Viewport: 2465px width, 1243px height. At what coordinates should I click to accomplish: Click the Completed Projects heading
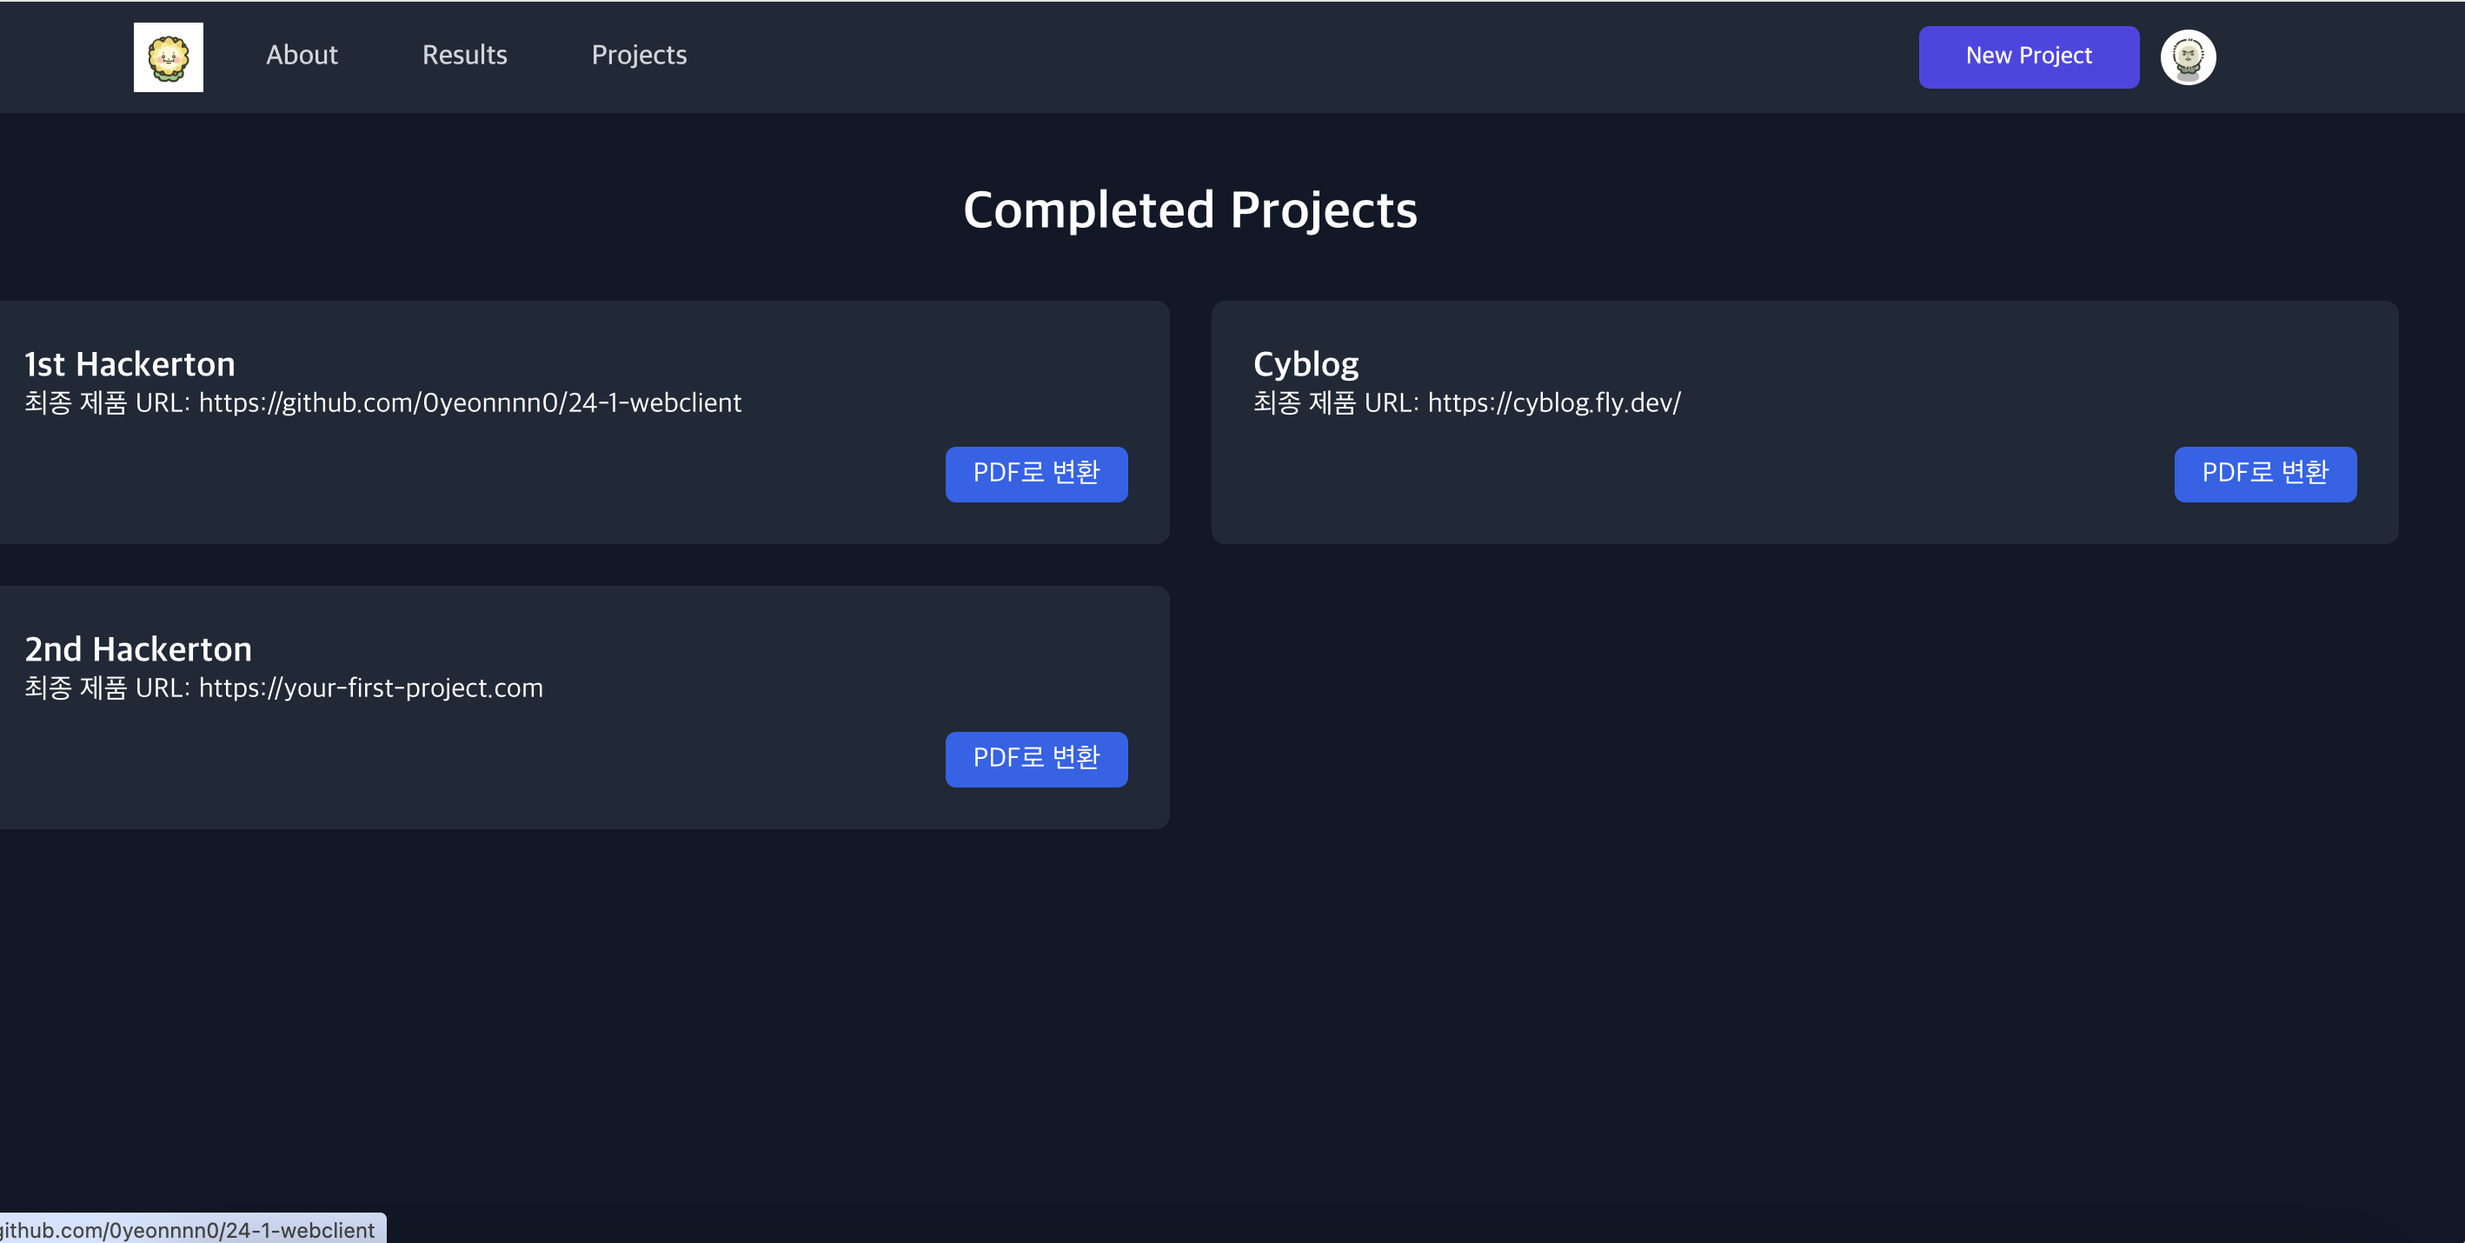[x=1189, y=209]
